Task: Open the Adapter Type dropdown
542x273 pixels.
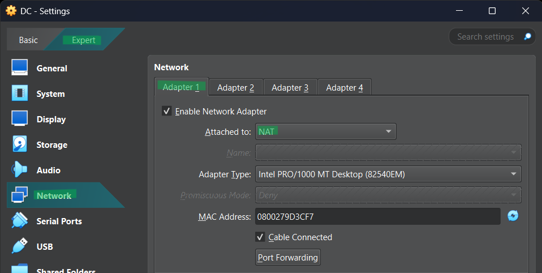Action: [x=388, y=174]
